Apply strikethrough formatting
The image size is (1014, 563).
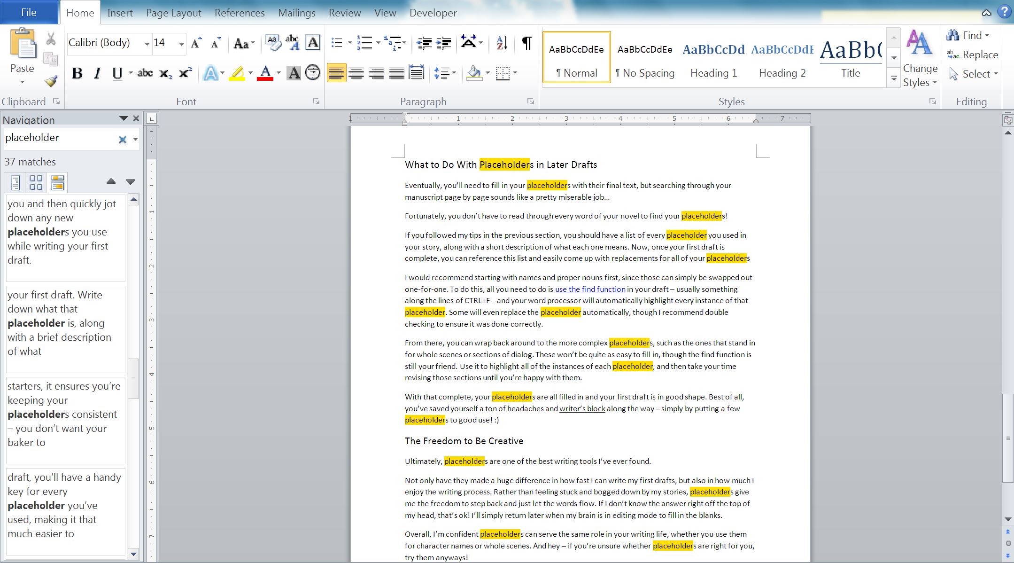[x=145, y=73]
